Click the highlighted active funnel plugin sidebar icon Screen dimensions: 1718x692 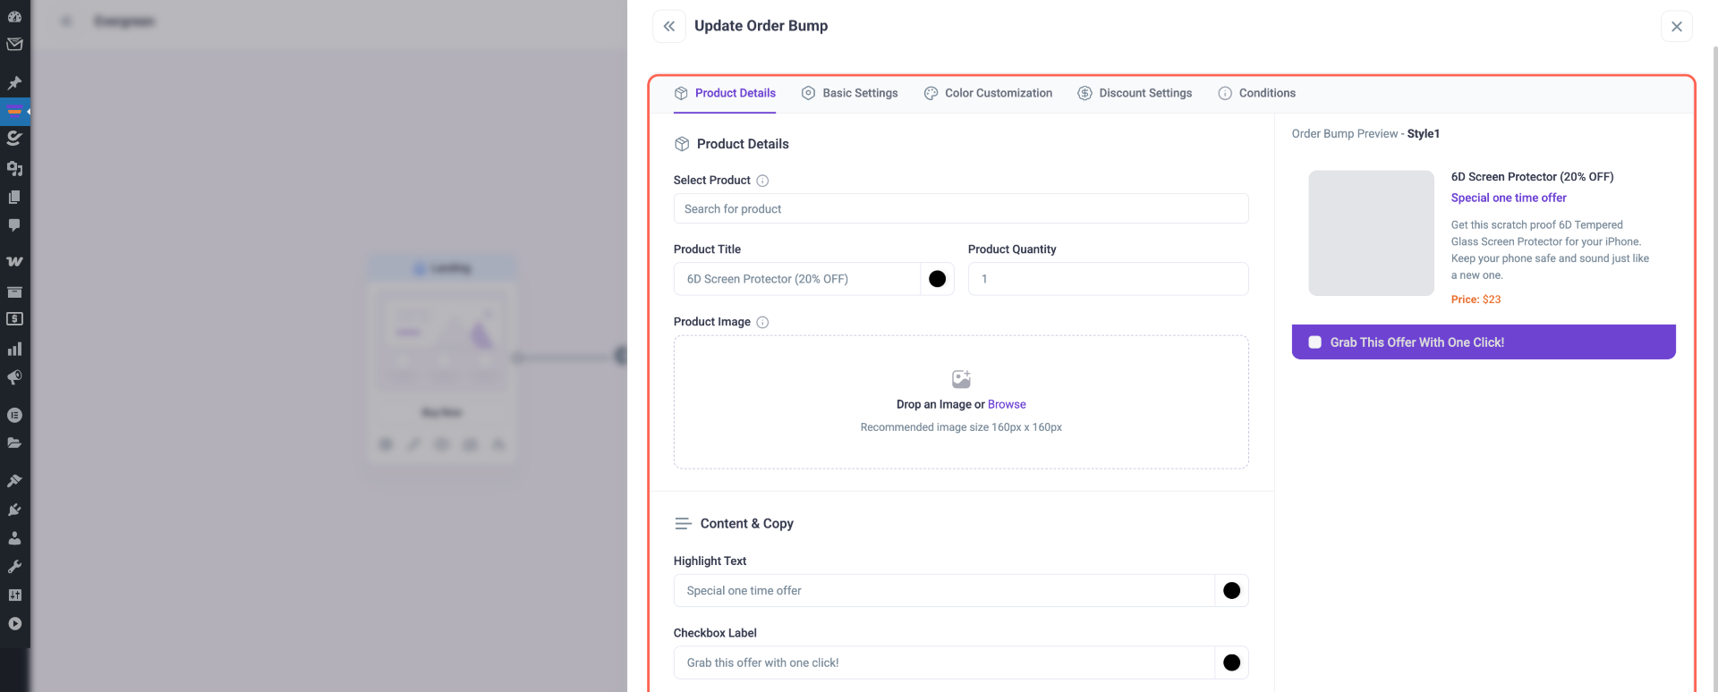14,112
